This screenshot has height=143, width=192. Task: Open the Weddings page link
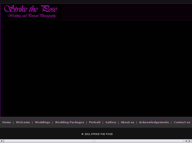[43, 122]
